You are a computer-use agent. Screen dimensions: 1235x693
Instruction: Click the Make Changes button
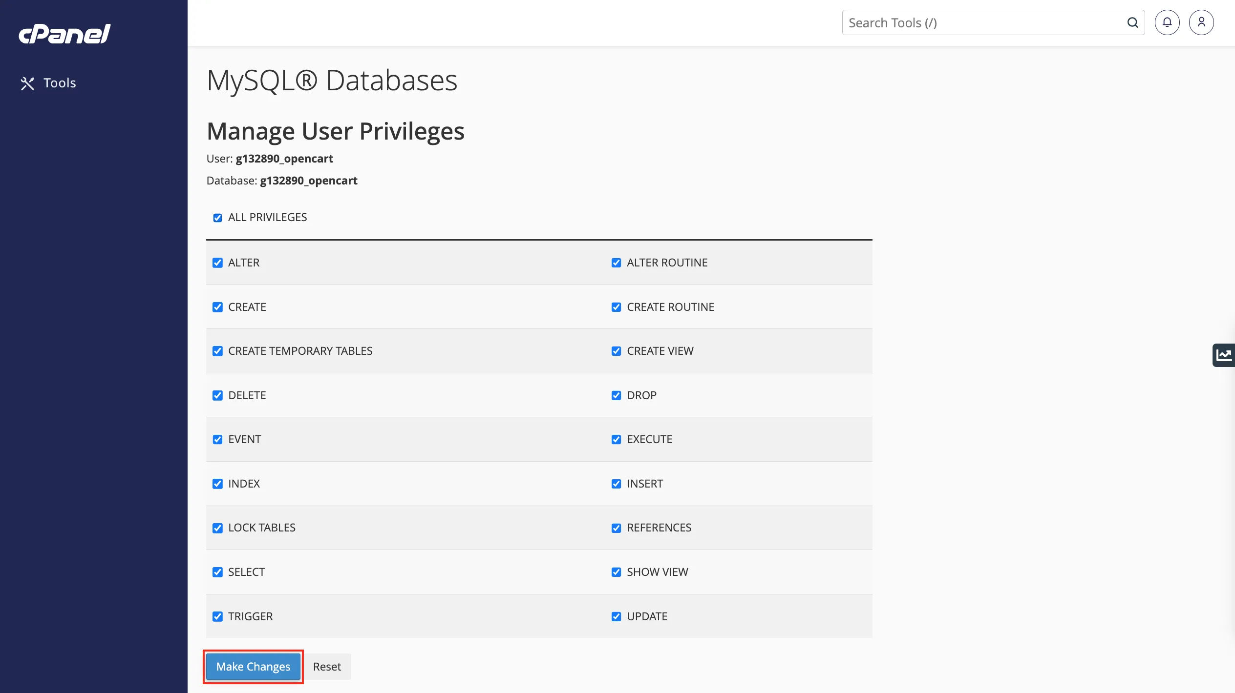pyautogui.click(x=253, y=667)
